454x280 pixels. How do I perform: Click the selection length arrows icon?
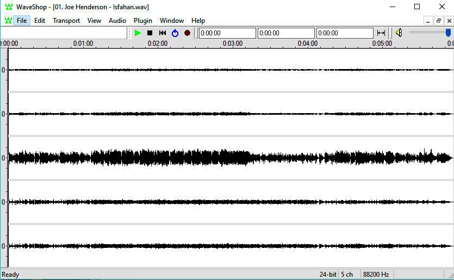pos(381,33)
